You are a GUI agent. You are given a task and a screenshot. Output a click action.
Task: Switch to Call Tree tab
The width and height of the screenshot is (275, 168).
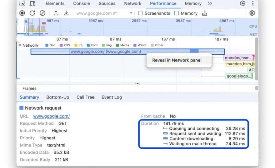pyautogui.click(x=85, y=97)
